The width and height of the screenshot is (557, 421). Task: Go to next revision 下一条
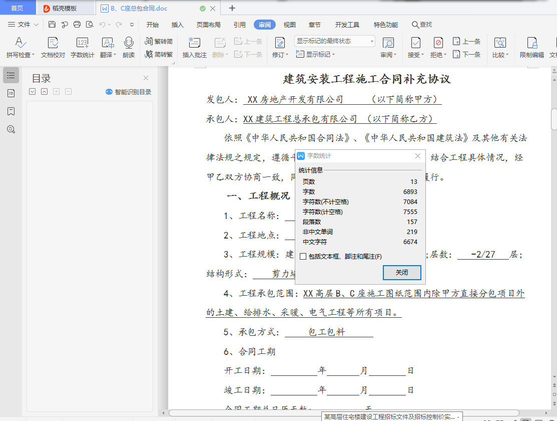click(466, 55)
